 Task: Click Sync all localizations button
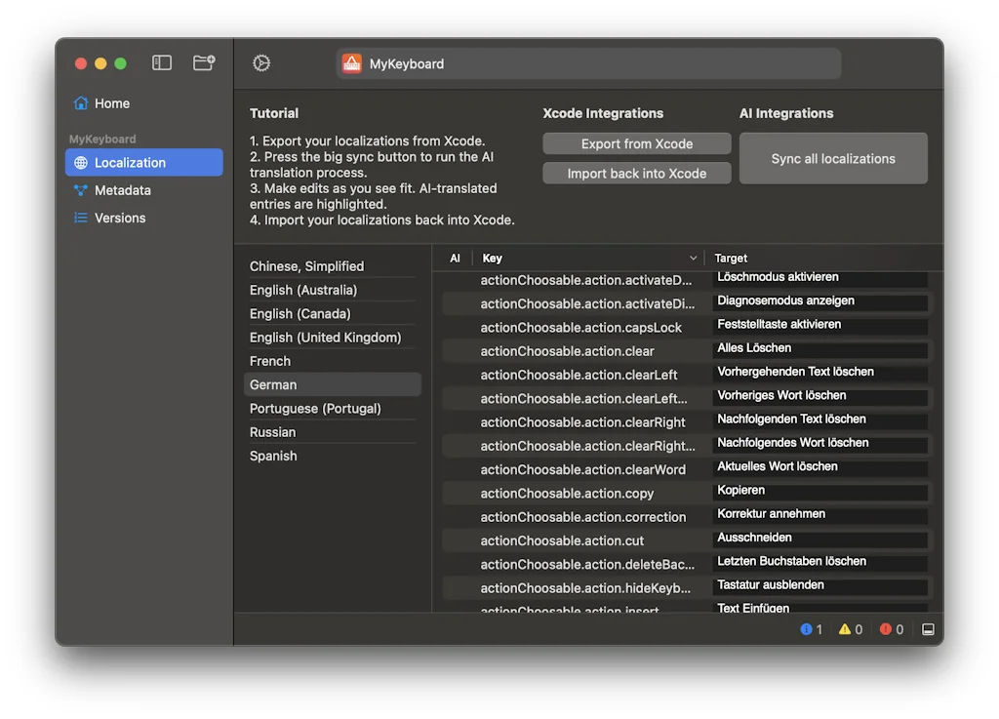[832, 159]
